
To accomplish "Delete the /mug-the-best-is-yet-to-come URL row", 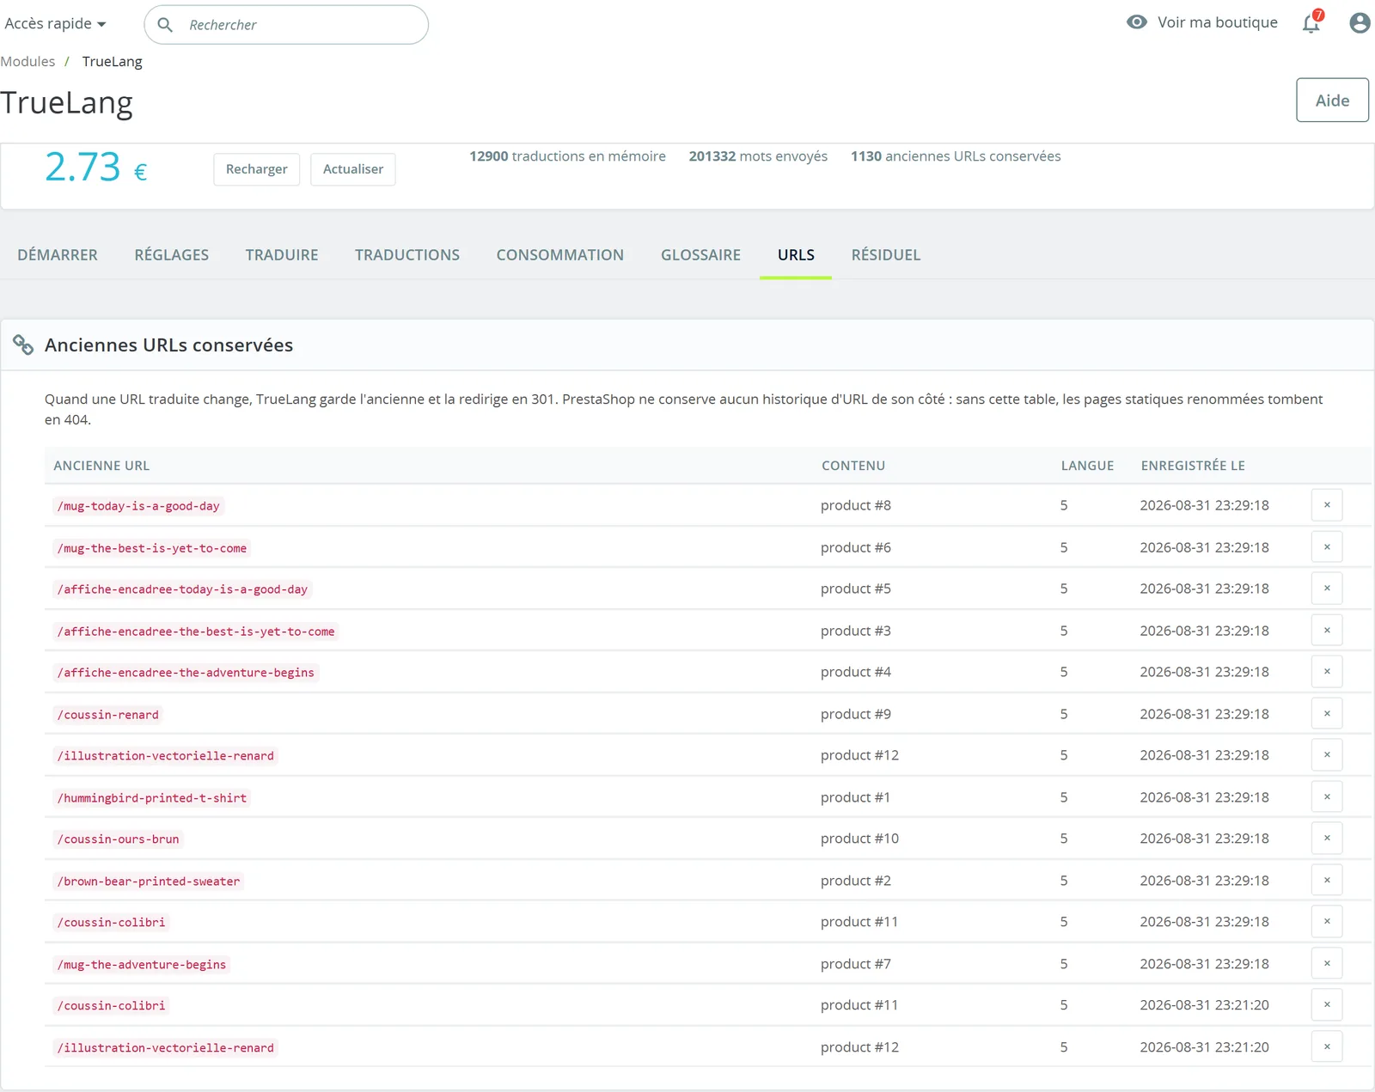I will [x=1327, y=547].
